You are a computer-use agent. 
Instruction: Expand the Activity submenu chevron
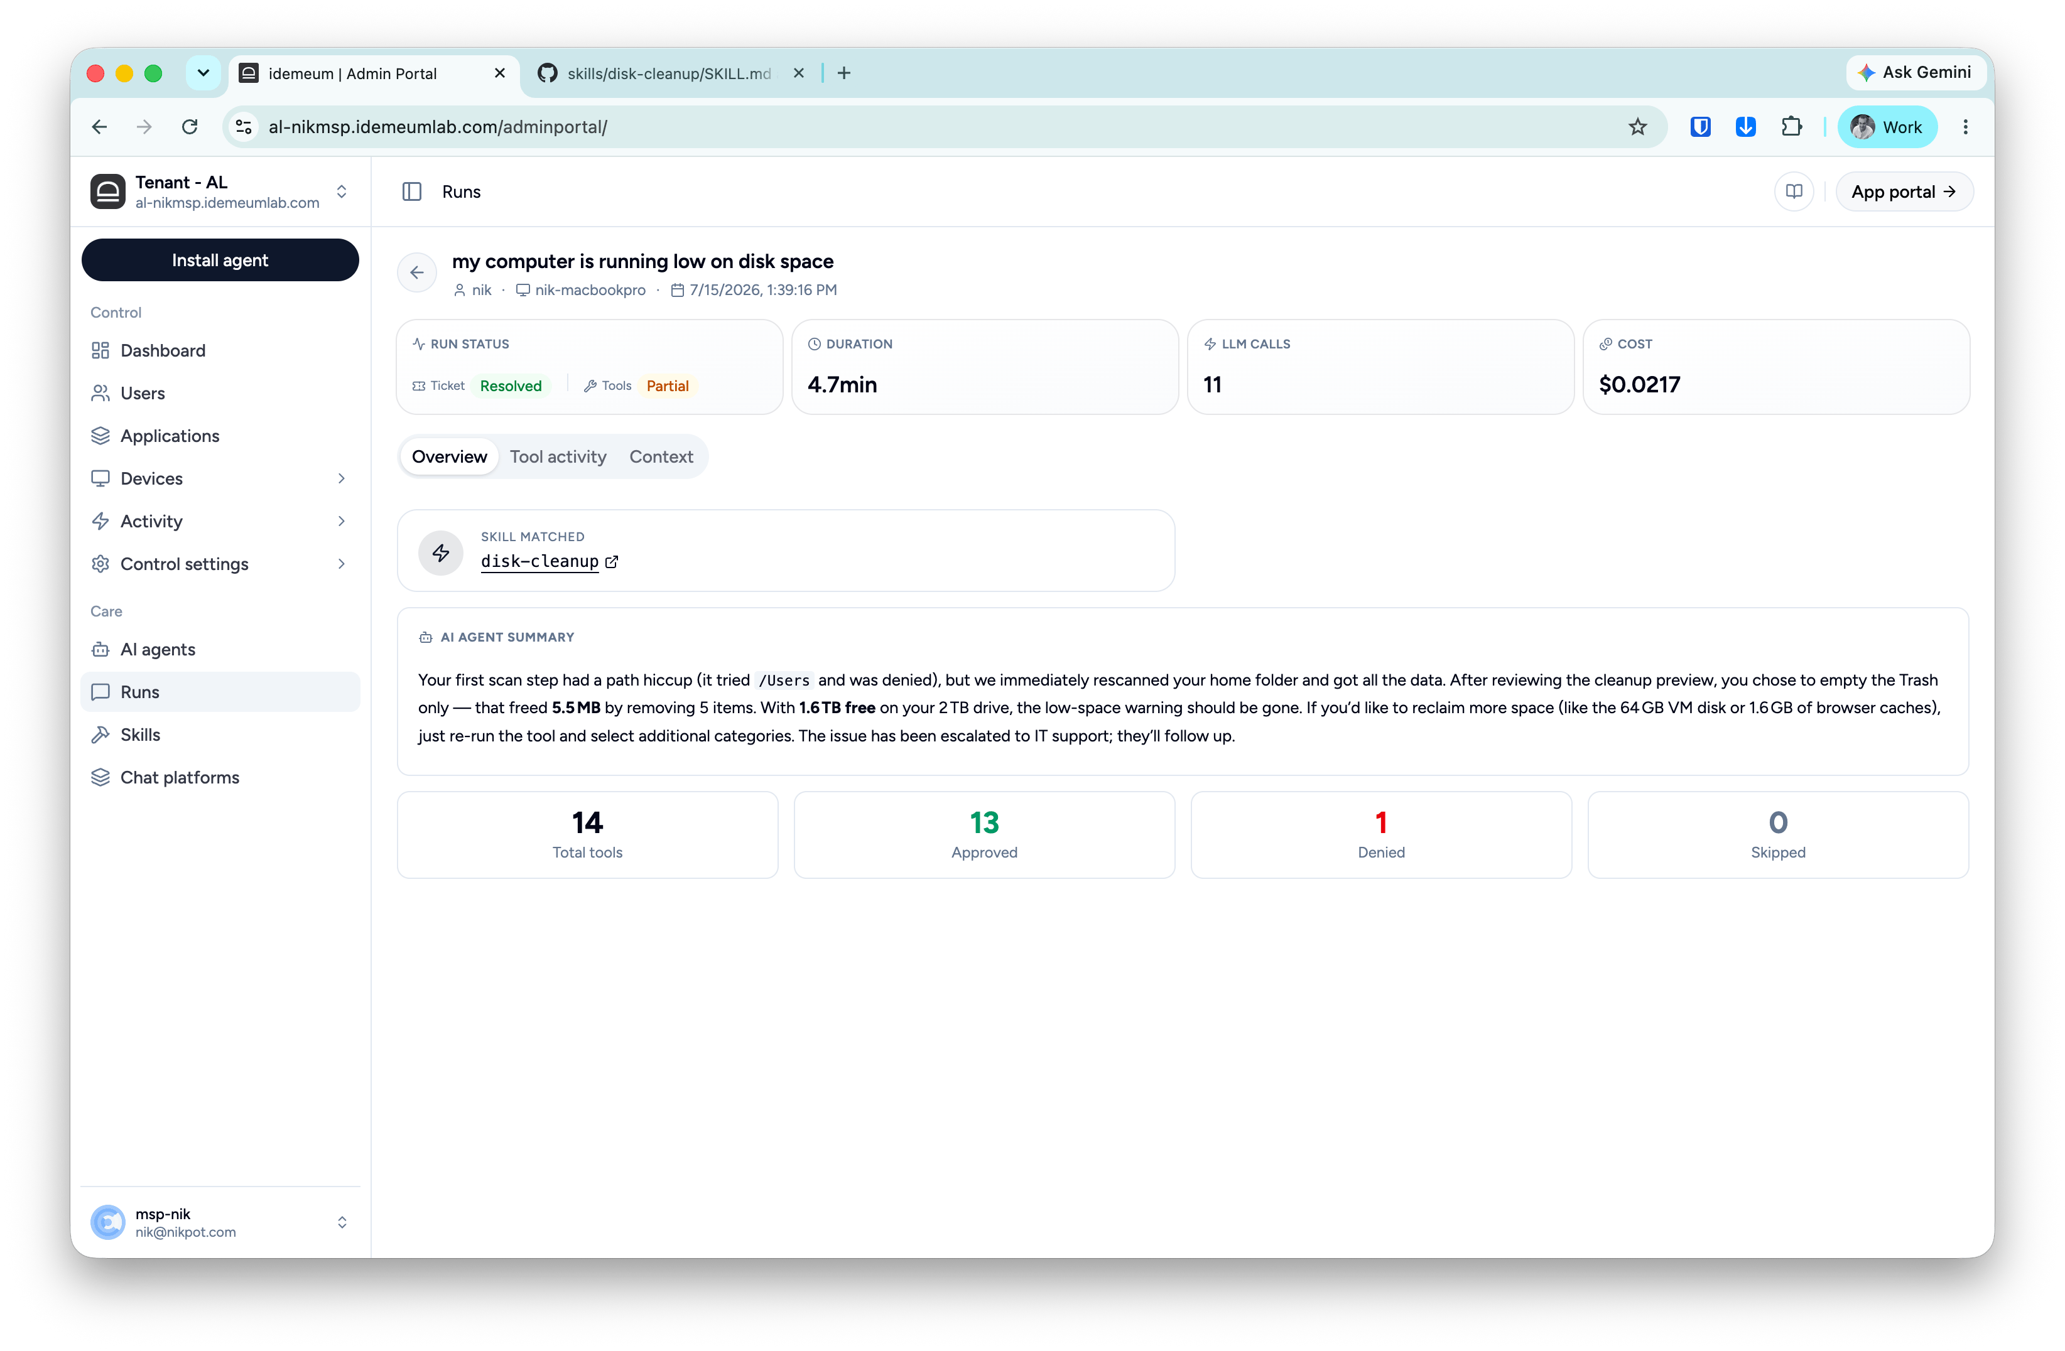point(341,520)
